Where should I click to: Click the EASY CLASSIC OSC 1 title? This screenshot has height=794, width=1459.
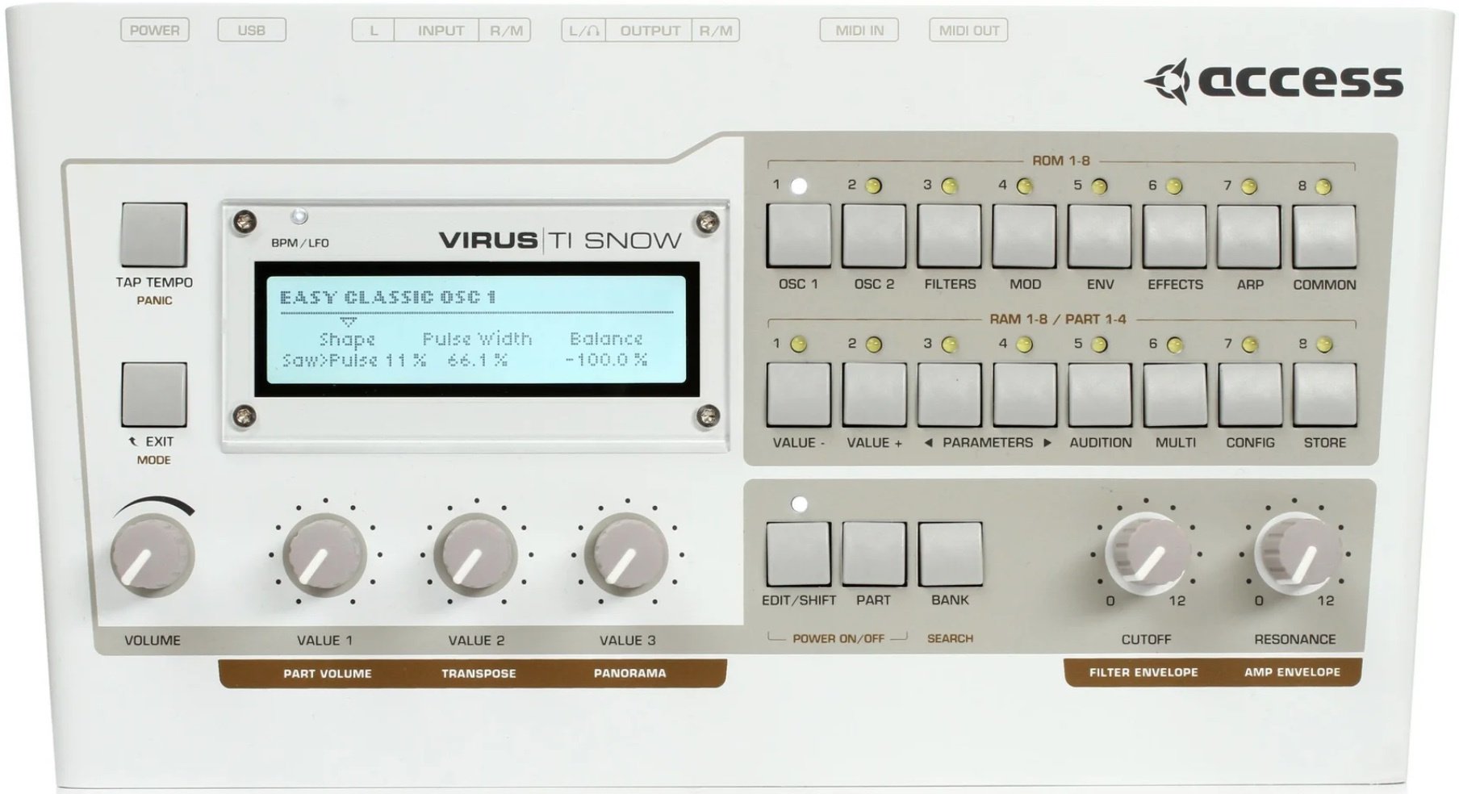[x=388, y=297]
